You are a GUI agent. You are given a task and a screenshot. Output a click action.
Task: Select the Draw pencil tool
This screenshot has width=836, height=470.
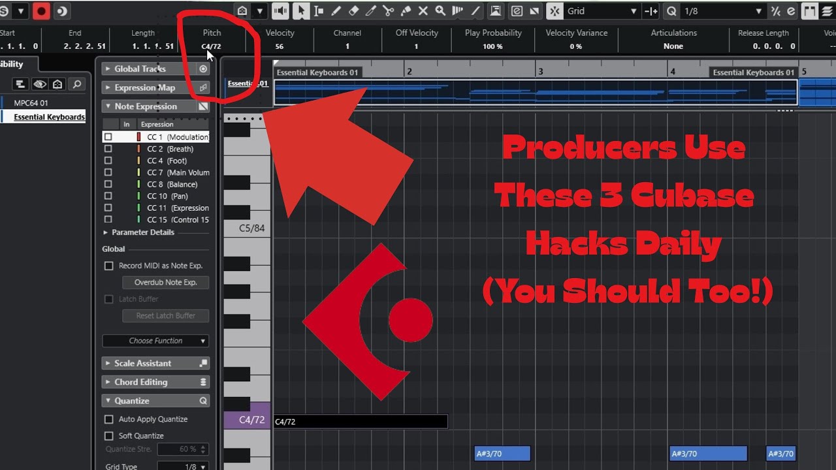click(x=336, y=11)
